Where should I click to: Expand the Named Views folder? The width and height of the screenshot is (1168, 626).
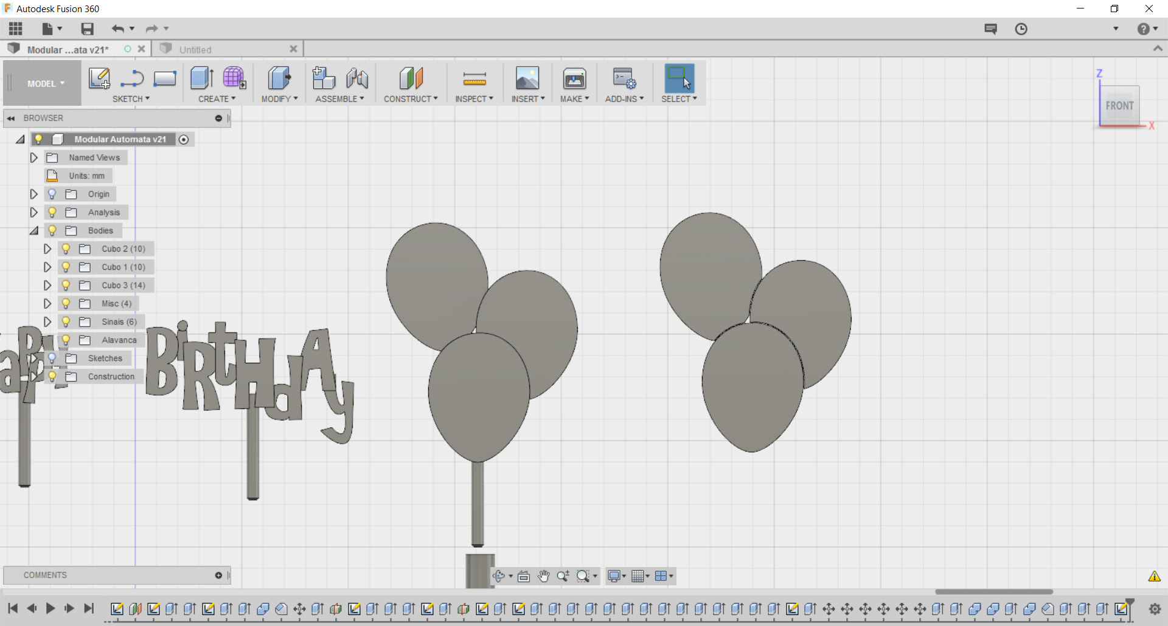pos(34,157)
